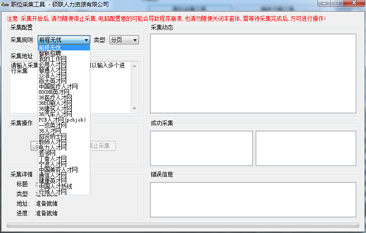Select 智联招聘 from the dropdown list
This screenshot has height=233, width=366.
[x=64, y=53]
